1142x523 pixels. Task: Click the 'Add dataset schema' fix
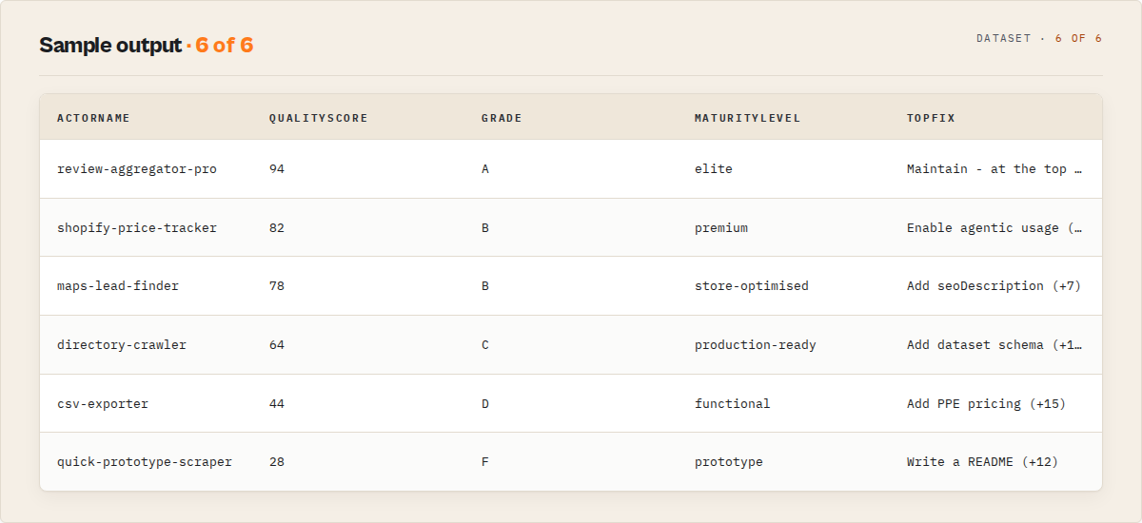[994, 345]
